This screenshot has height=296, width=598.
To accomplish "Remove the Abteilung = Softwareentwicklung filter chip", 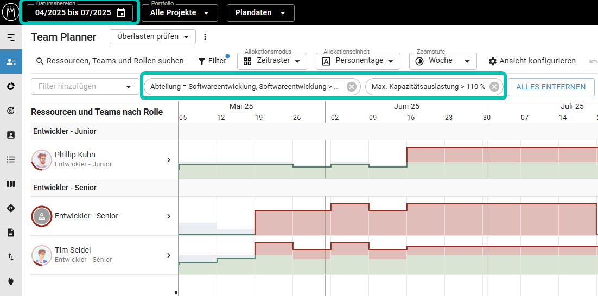I will click(x=351, y=87).
